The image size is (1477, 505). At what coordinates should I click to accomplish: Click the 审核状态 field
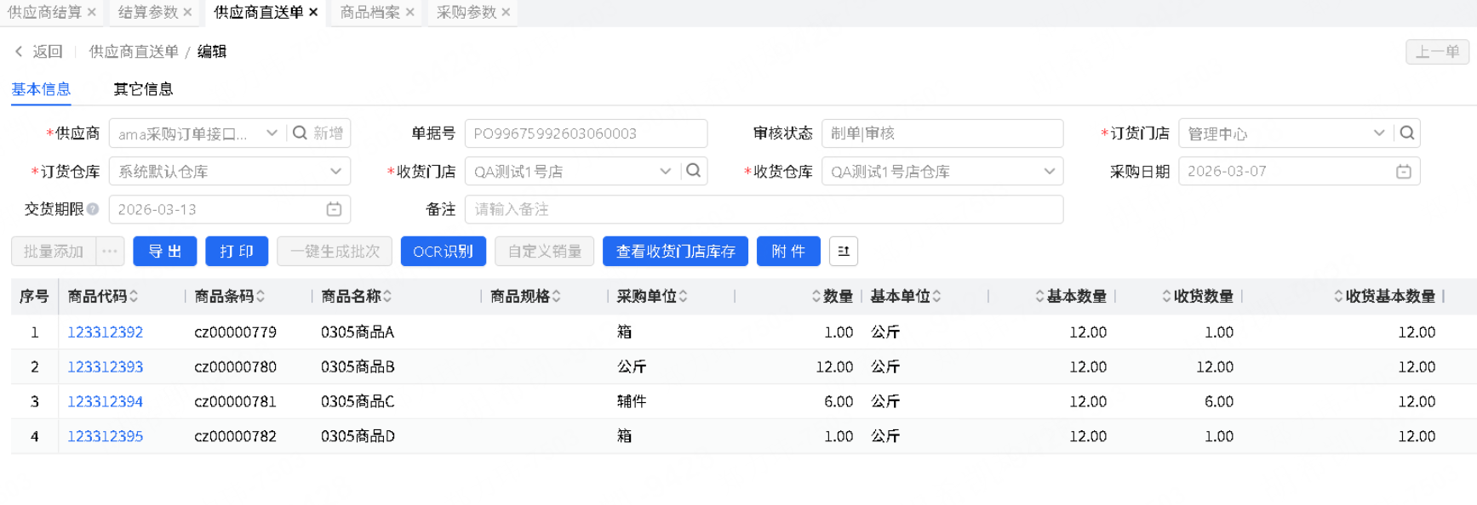pos(942,133)
